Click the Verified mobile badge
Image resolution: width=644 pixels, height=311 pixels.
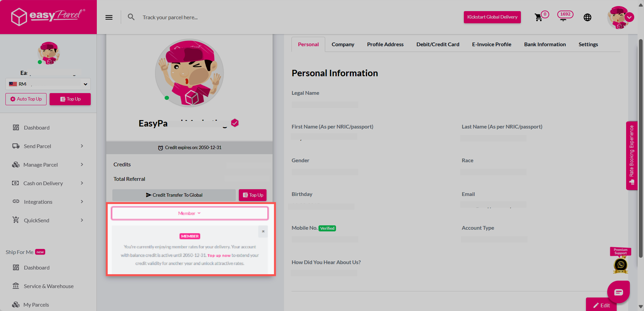click(x=327, y=228)
